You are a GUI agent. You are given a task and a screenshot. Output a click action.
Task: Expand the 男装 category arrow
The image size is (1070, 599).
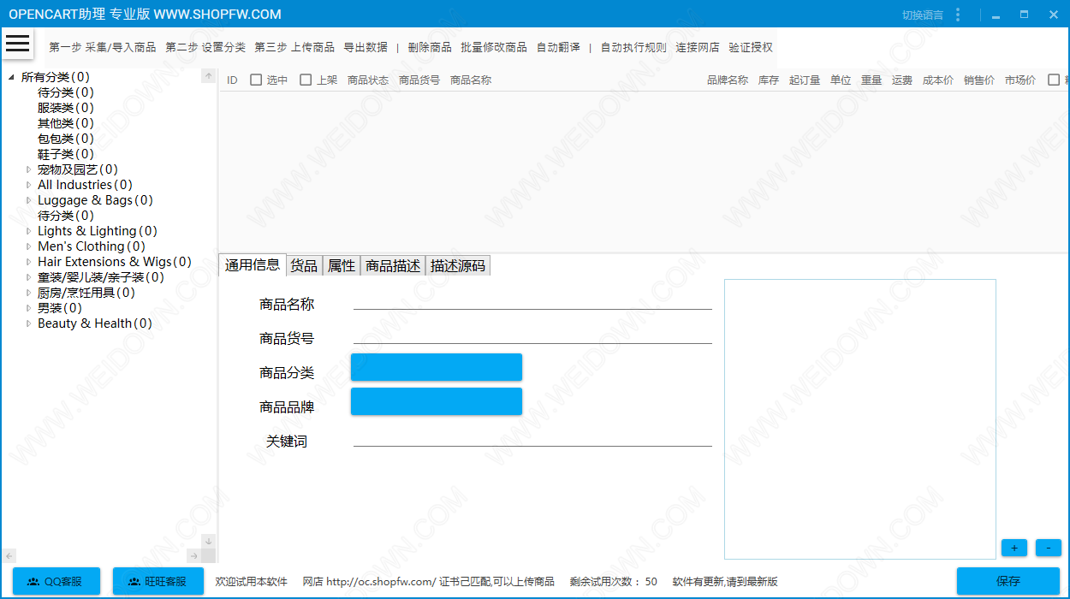tap(28, 308)
